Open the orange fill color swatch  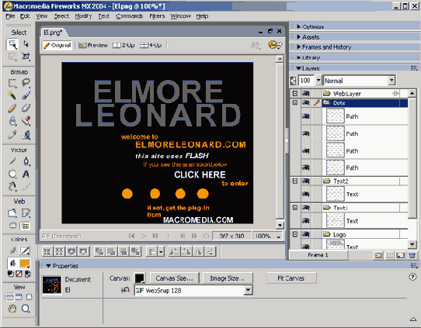click(x=25, y=264)
